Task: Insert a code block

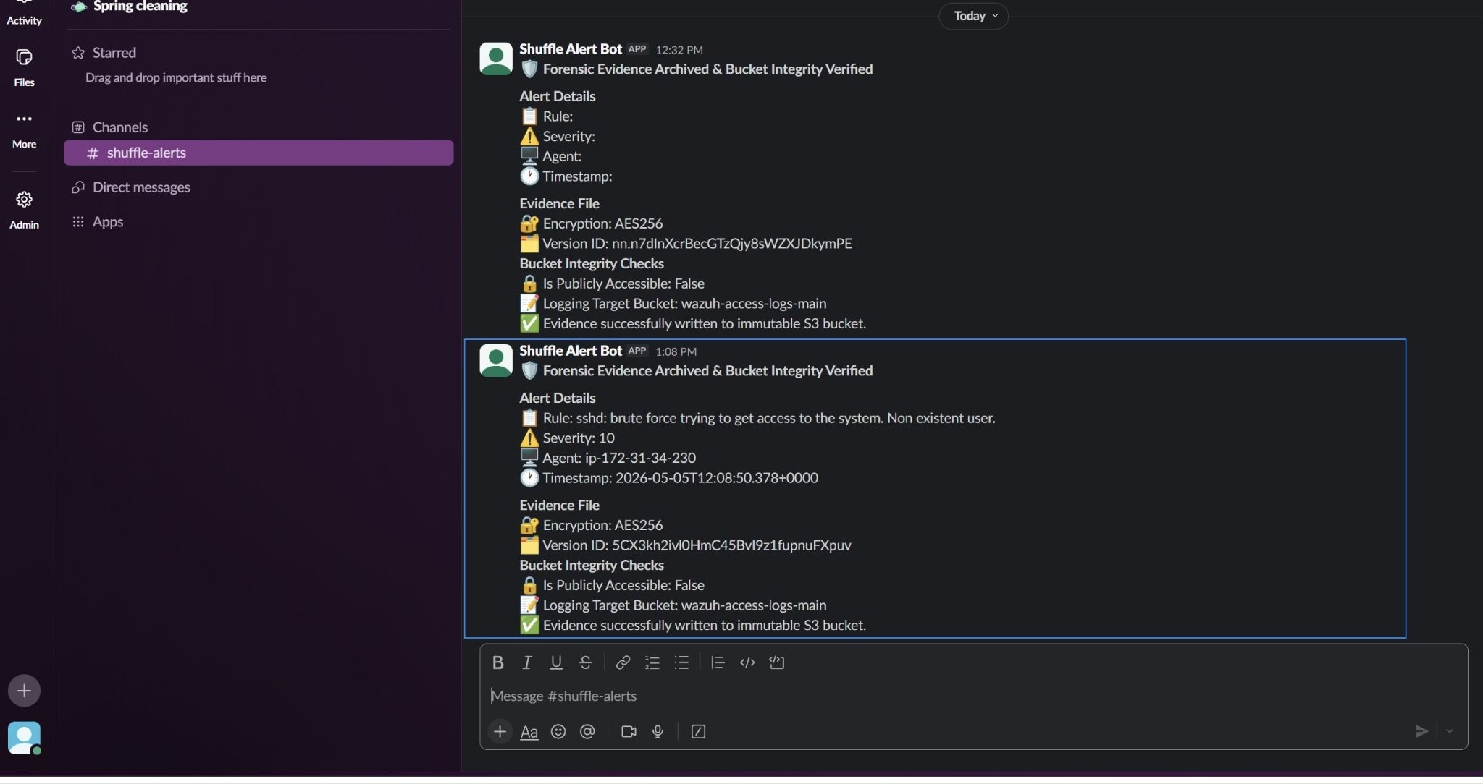Action: [777, 662]
